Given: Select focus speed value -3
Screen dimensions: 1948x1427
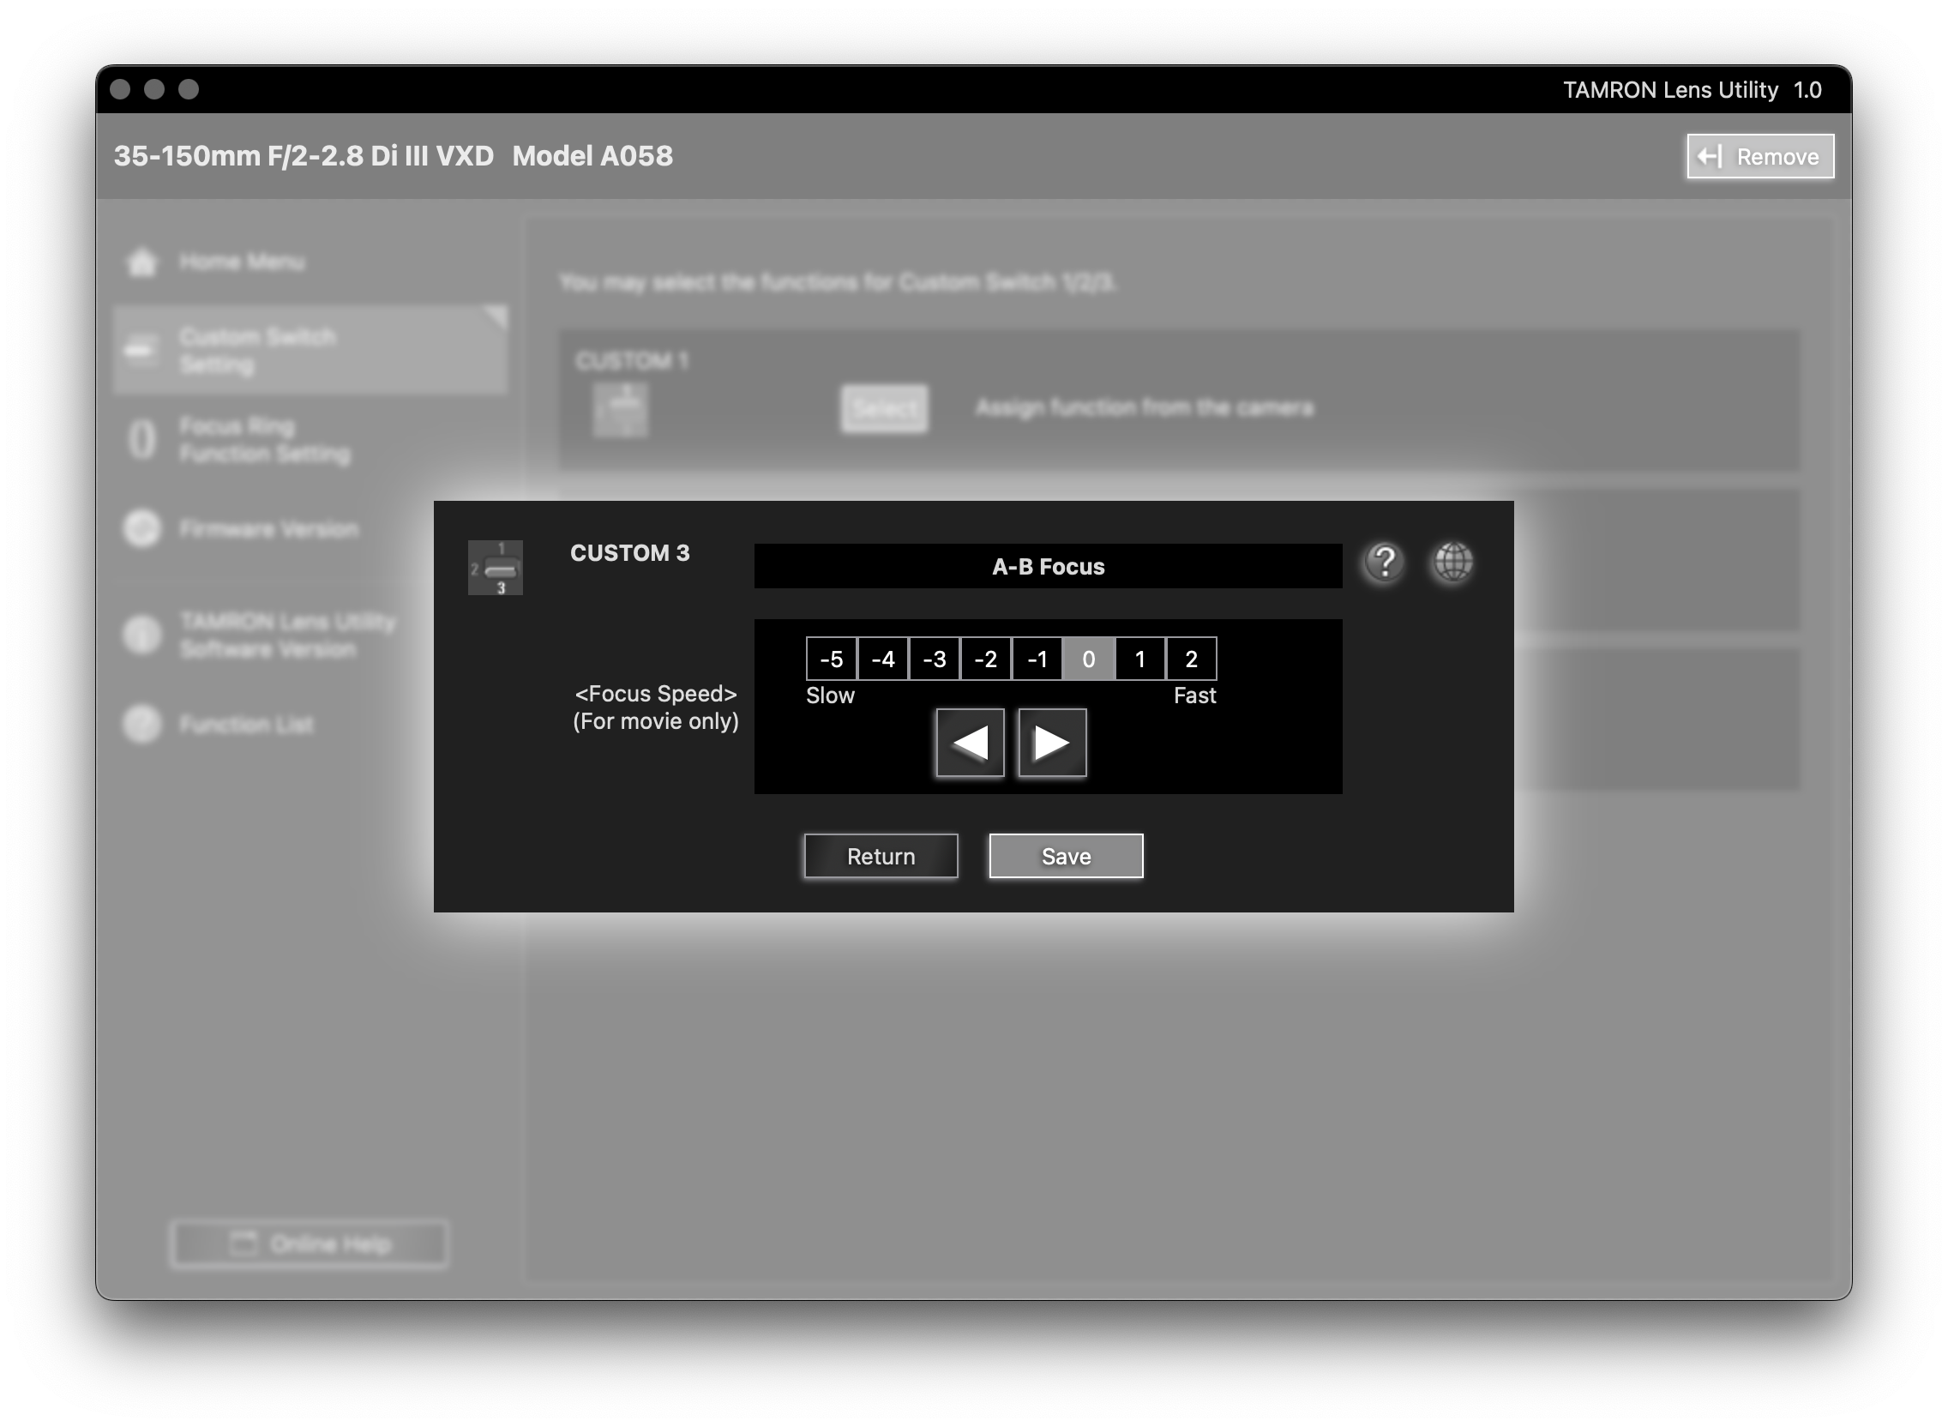Looking at the screenshot, I should point(935,659).
